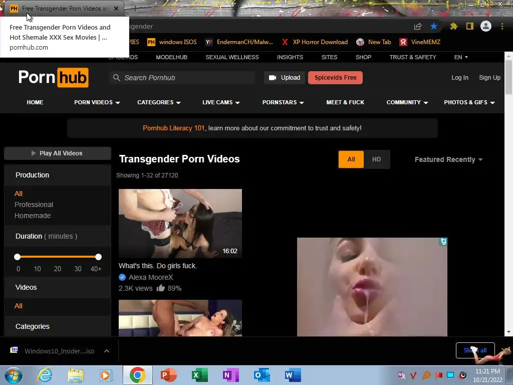Launch Outlook from the taskbar
513x385 pixels.
262,375
